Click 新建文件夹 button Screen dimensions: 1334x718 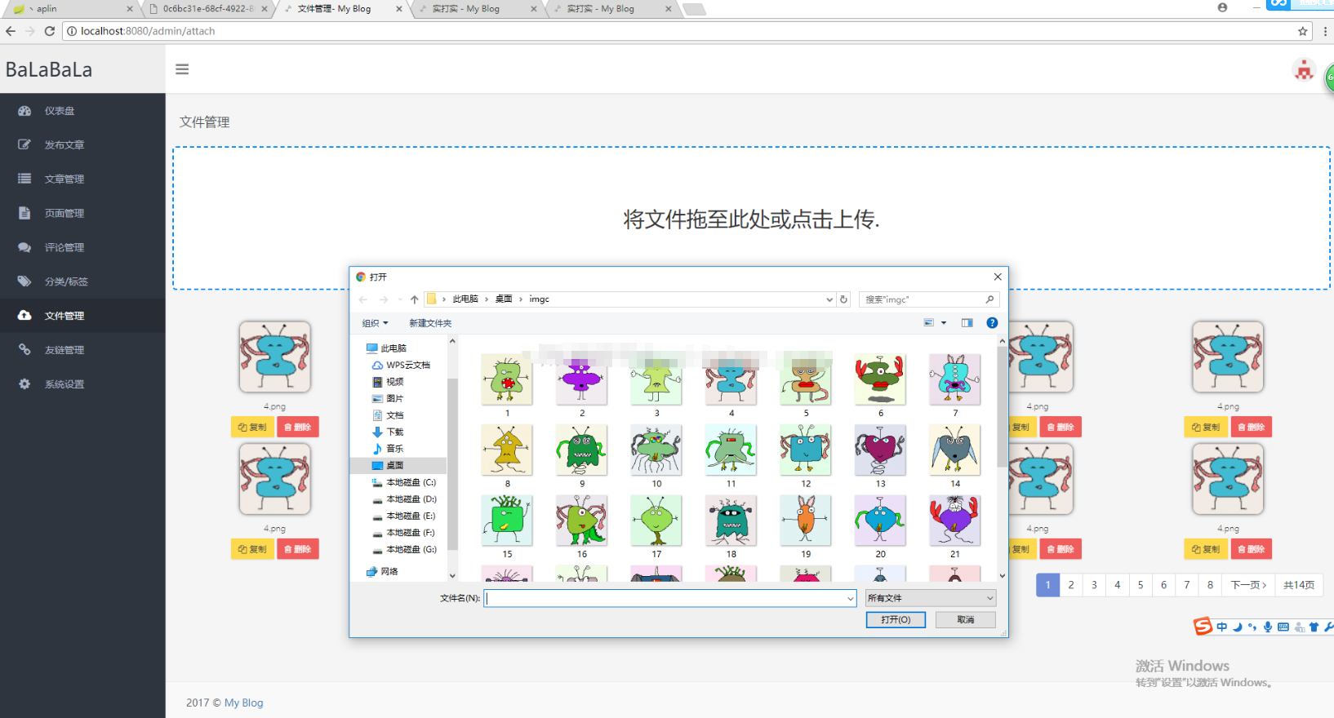pyautogui.click(x=430, y=324)
